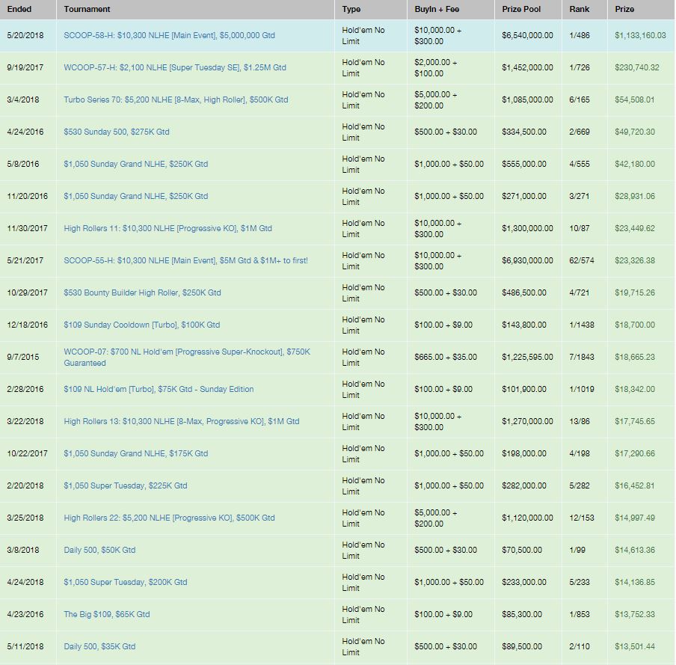Open $530 Bounty Builder High Roller link
This screenshot has height=665, width=676.
[x=142, y=292]
